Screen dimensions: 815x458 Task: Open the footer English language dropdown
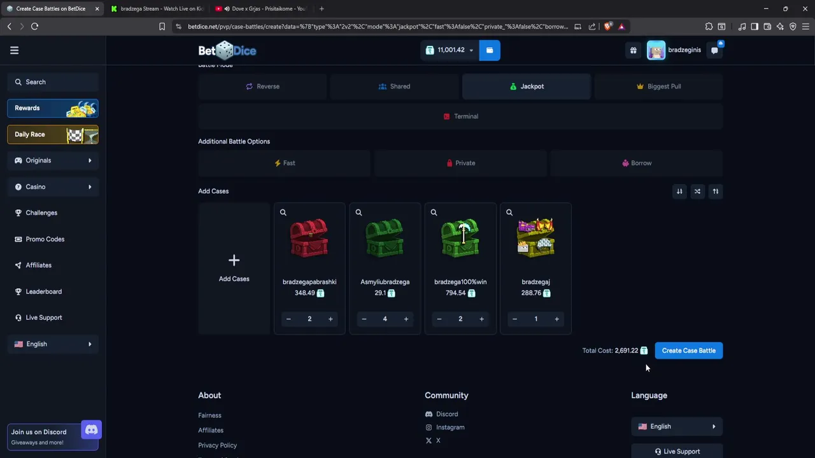coord(677,426)
